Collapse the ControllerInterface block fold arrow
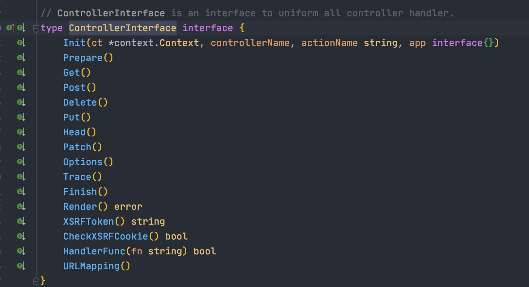Viewport: 529px width, 287px height. [x=36, y=28]
